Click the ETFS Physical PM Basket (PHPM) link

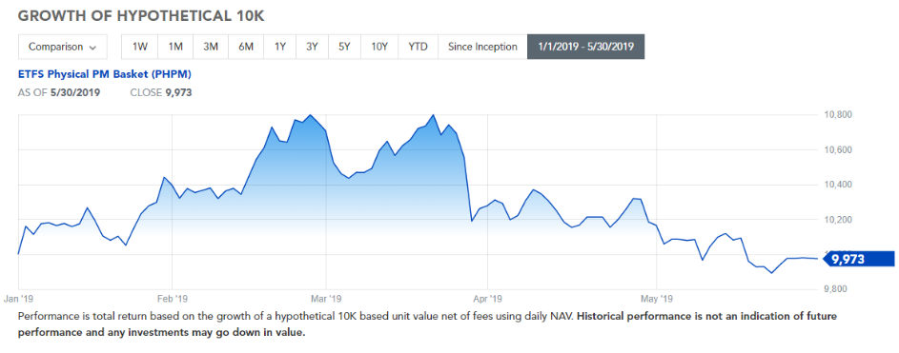[x=105, y=74]
